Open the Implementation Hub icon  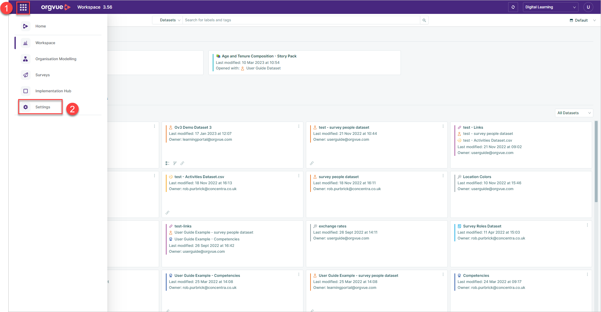[26, 91]
